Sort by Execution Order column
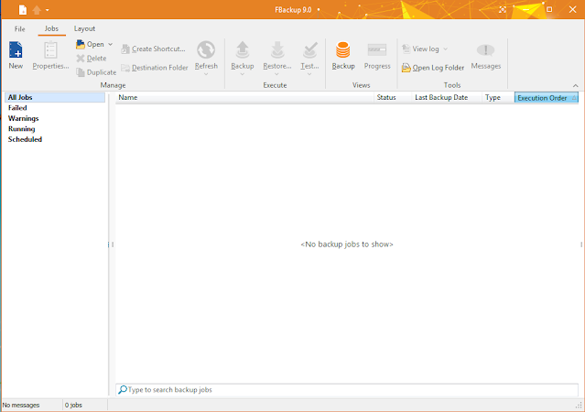Viewport: 585px width, 412px height. pos(547,98)
